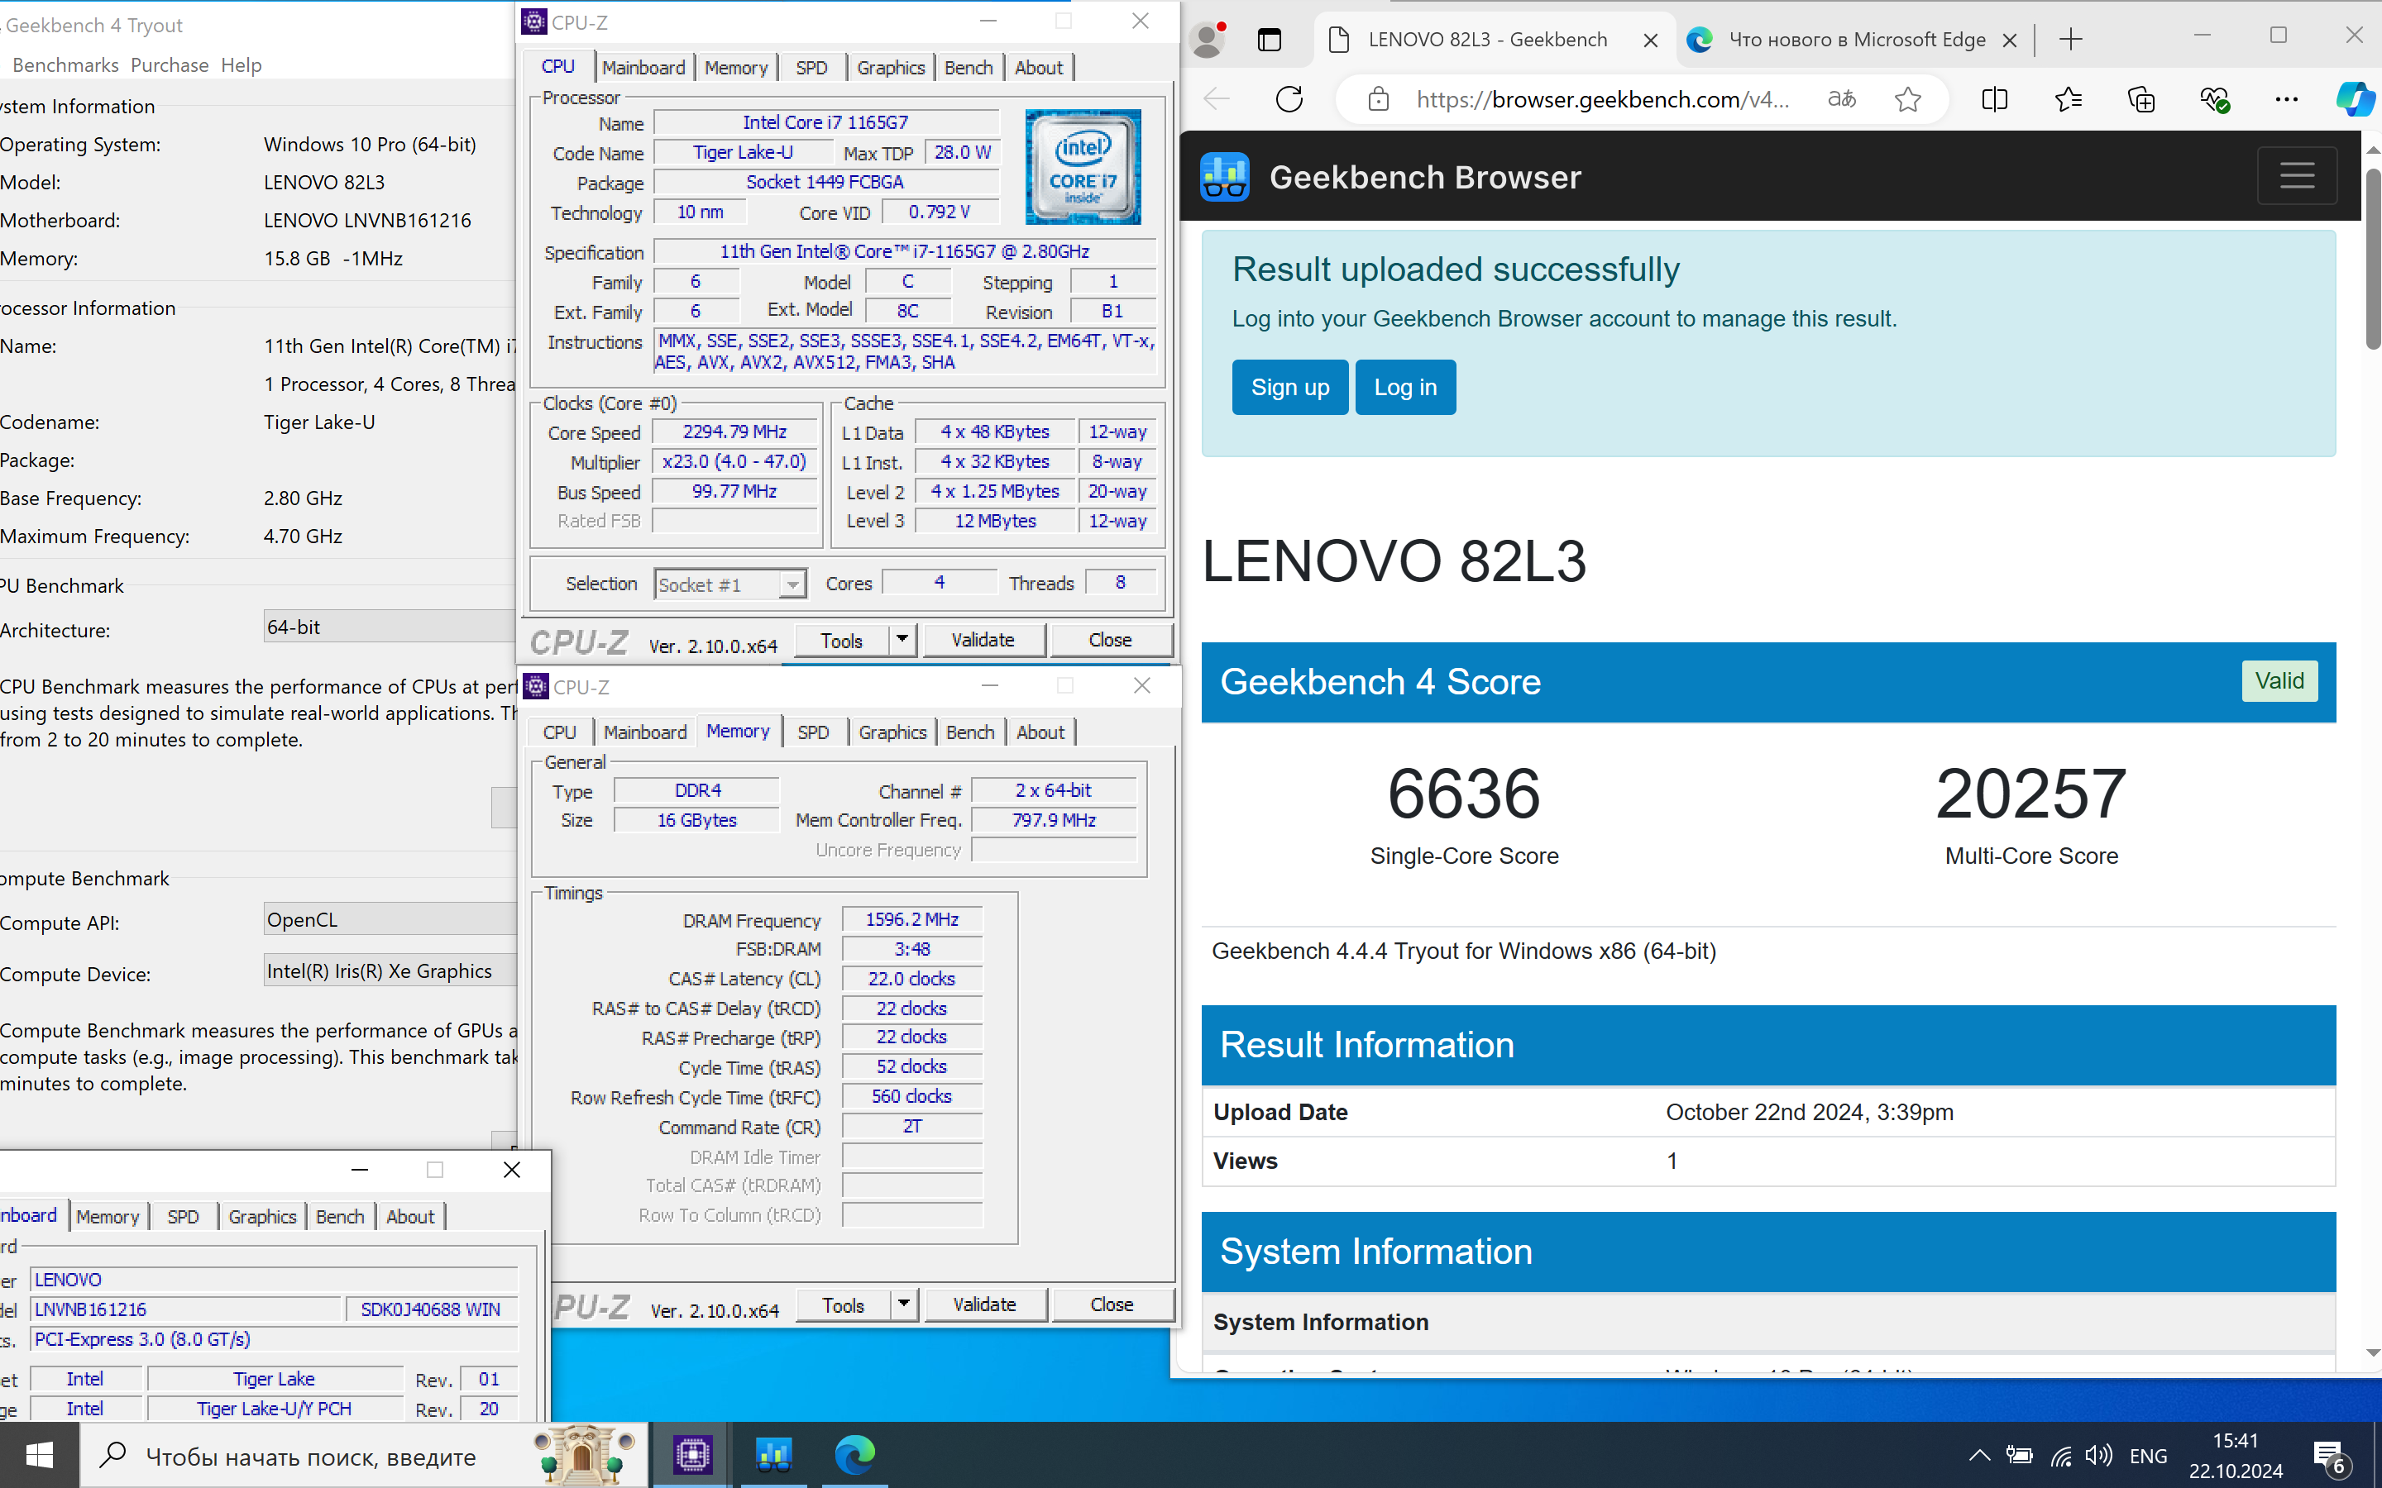
Task: Click the site info lock icon
Action: click(x=1378, y=99)
